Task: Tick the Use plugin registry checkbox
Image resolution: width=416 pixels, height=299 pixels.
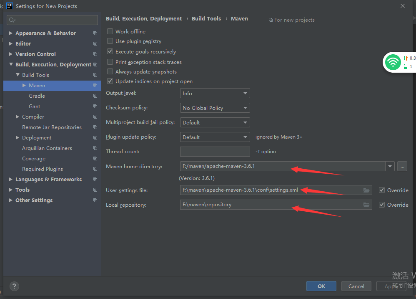Action: (x=110, y=41)
